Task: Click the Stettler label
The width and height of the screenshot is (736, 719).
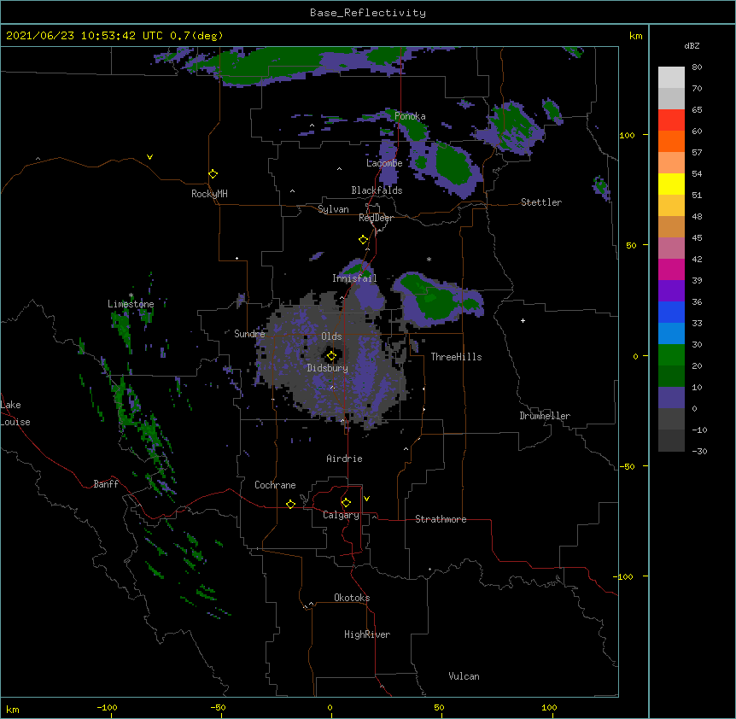Action: click(x=541, y=202)
